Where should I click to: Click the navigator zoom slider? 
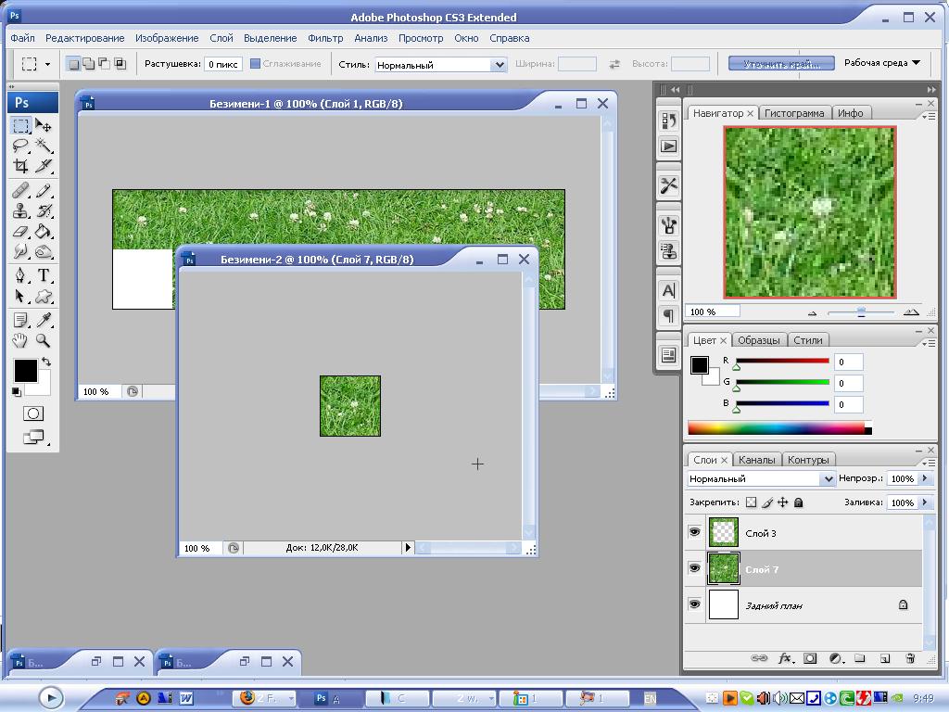click(861, 311)
